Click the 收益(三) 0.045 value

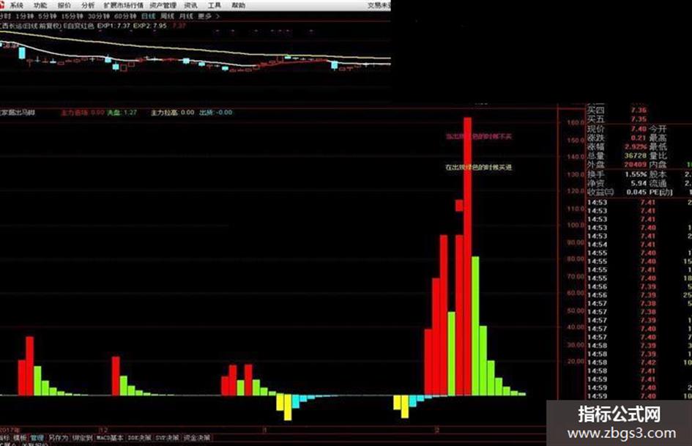point(636,192)
